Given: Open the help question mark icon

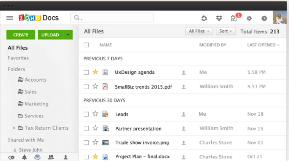Looking at the screenshot, I should [x=264, y=18].
